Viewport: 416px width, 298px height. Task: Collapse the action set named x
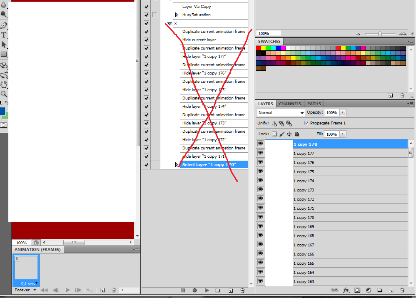tap(169, 24)
